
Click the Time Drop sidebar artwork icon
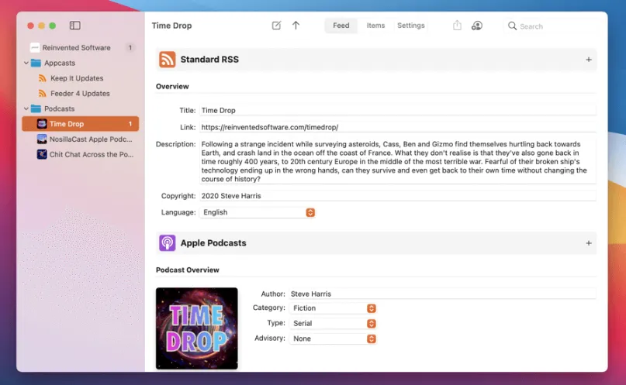click(42, 123)
